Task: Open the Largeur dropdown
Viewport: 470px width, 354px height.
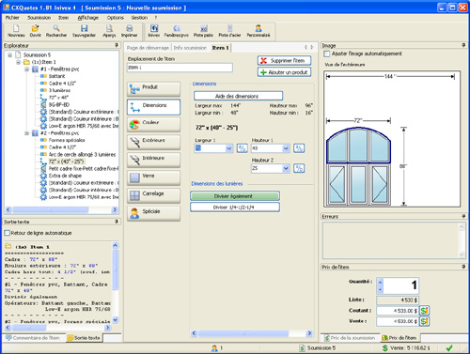Action: point(229,148)
